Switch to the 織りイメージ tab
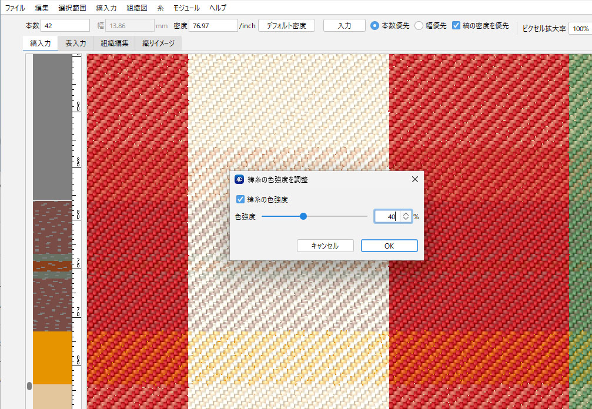This screenshot has height=409, width=592. (x=158, y=43)
